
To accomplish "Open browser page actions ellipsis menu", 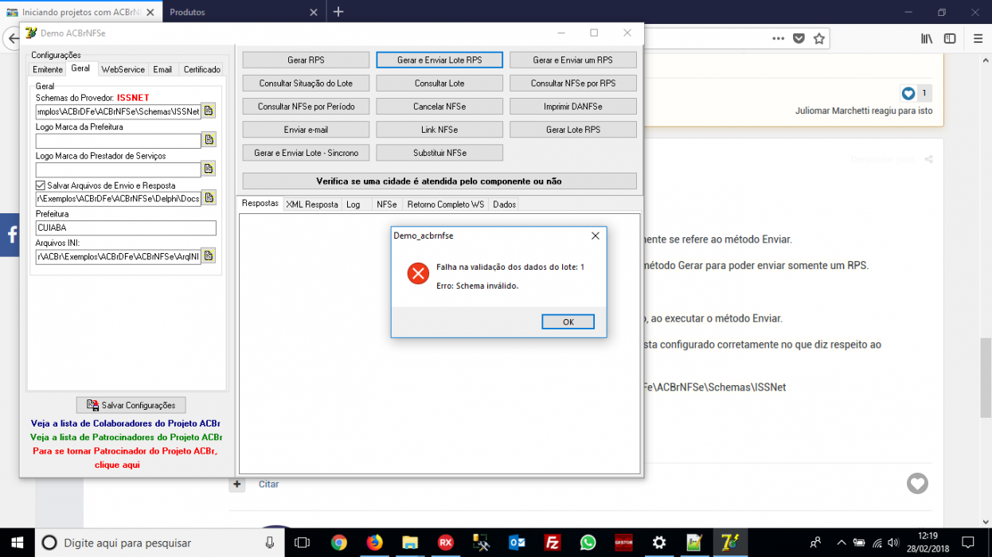I will pyautogui.click(x=779, y=38).
